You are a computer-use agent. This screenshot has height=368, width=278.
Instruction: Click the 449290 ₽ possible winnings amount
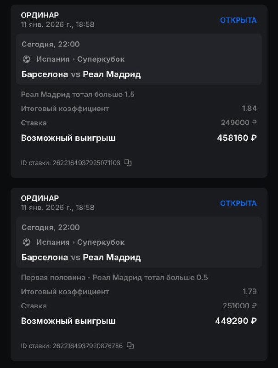coord(236,321)
